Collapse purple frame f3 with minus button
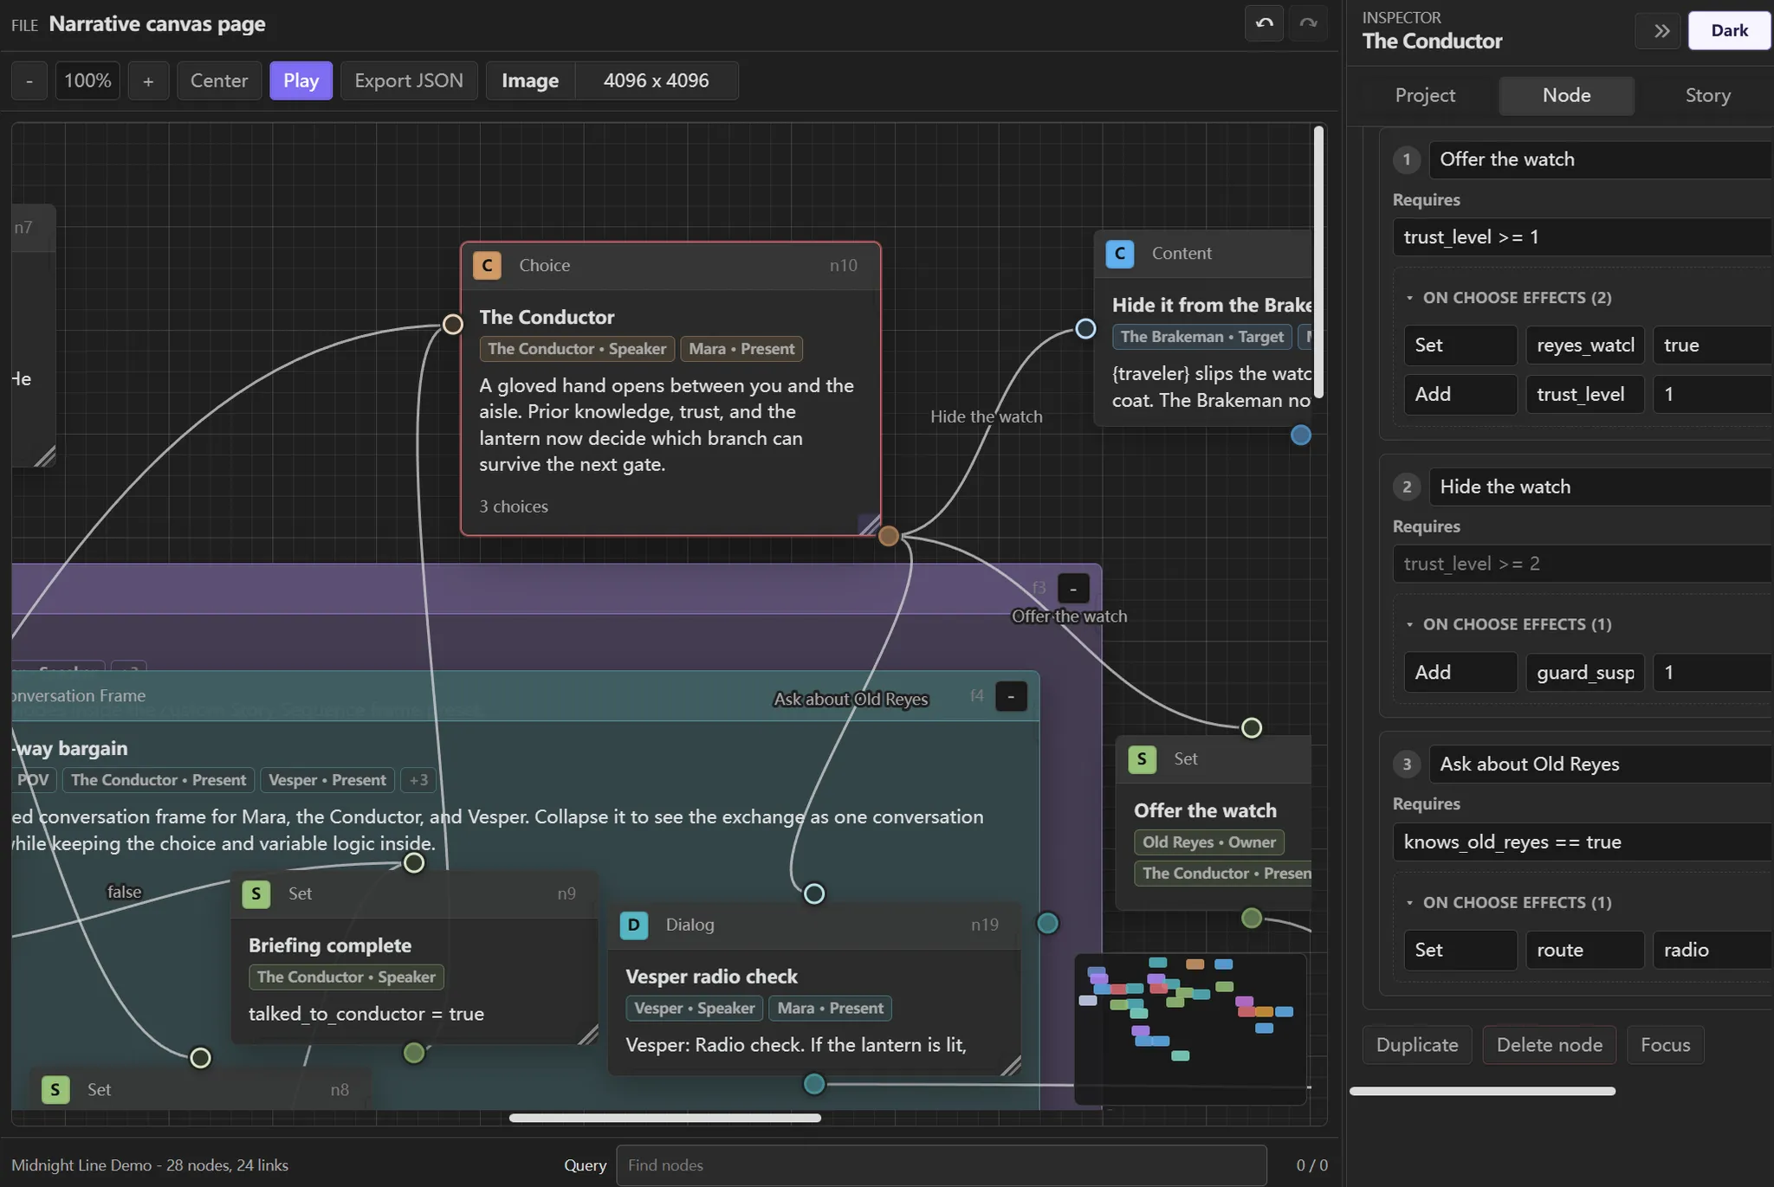 1073,589
